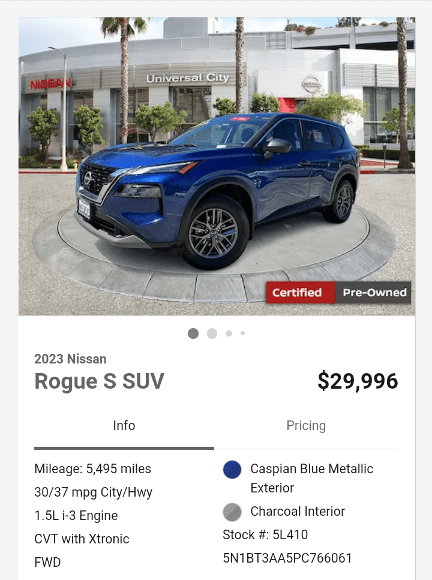The width and height of the screenshot is (432, 580).
Task: Click the 30/37 mpg City/Hwy text
Action: 93,492
